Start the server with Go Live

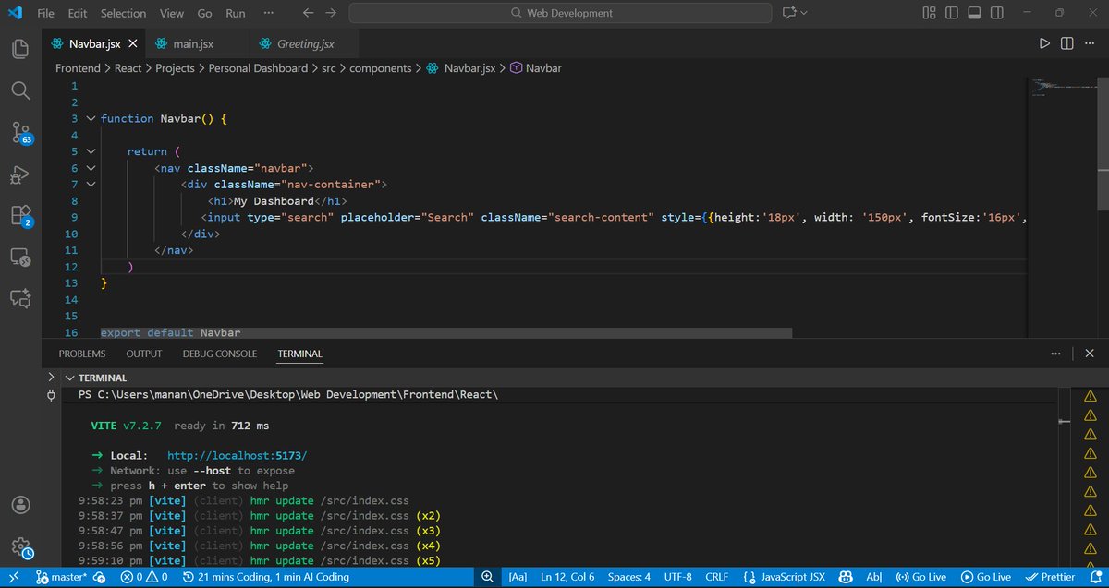pos(986,576)
